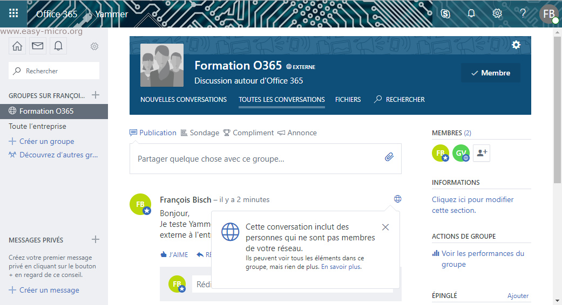Click the scrollbar down arrow
The image size is (562, 305).
pos(557,301)
